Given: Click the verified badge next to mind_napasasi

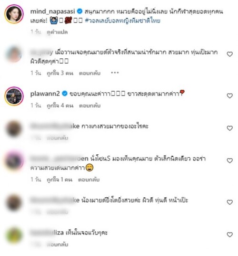Looking at the screenshot, I should 79,11.
